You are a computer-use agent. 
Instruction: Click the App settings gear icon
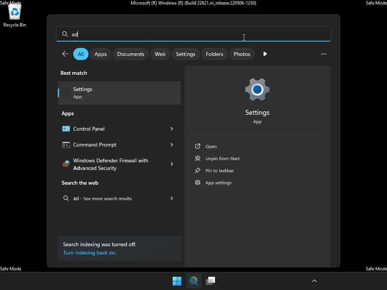point(197,182)
